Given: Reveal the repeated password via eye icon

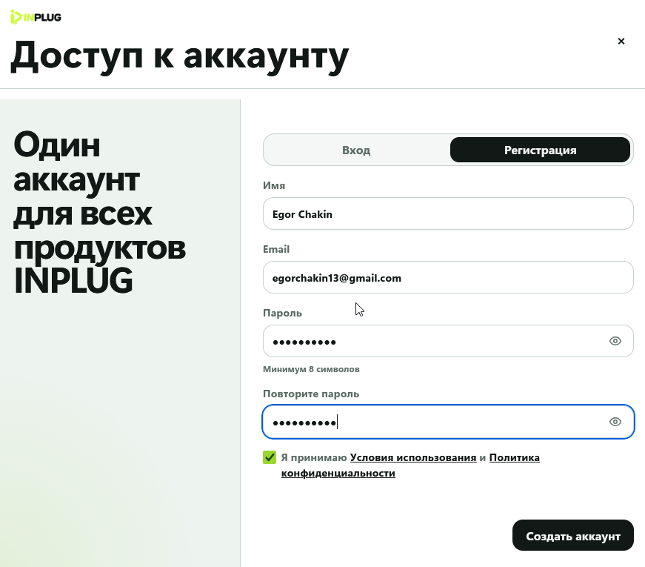Looking at the screenshot, I should point(615,422).
